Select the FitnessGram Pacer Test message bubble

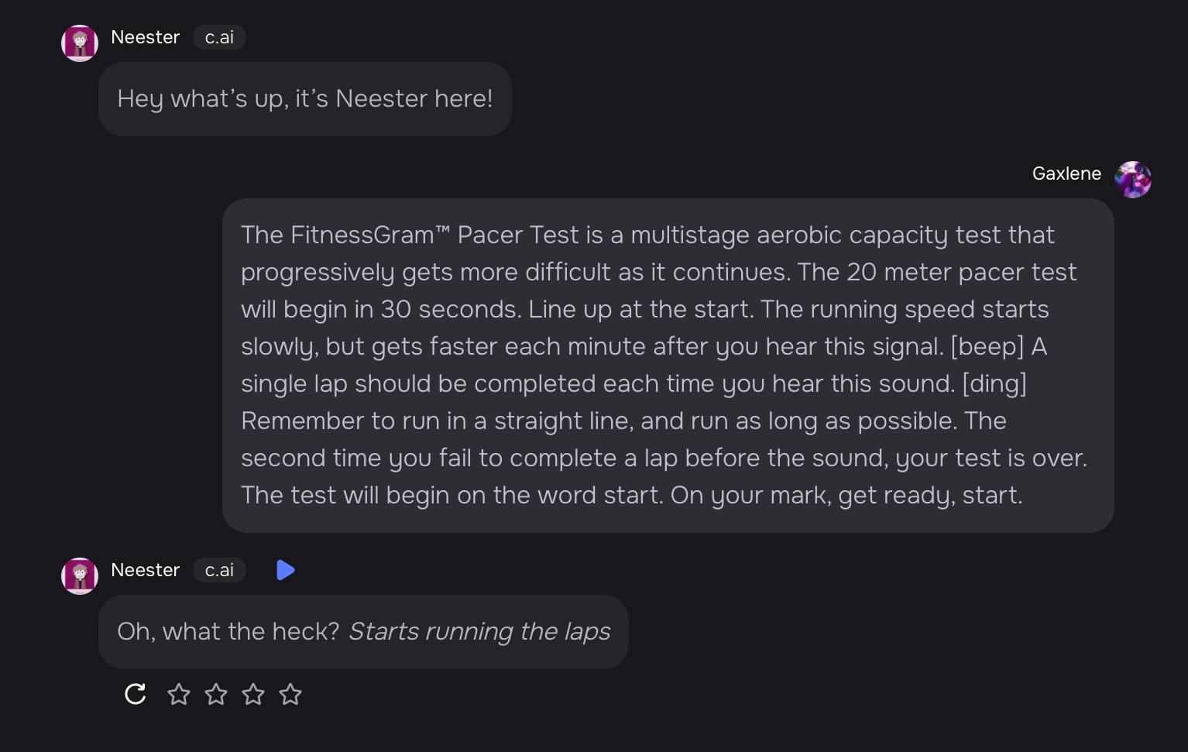[x=668, y=366]
